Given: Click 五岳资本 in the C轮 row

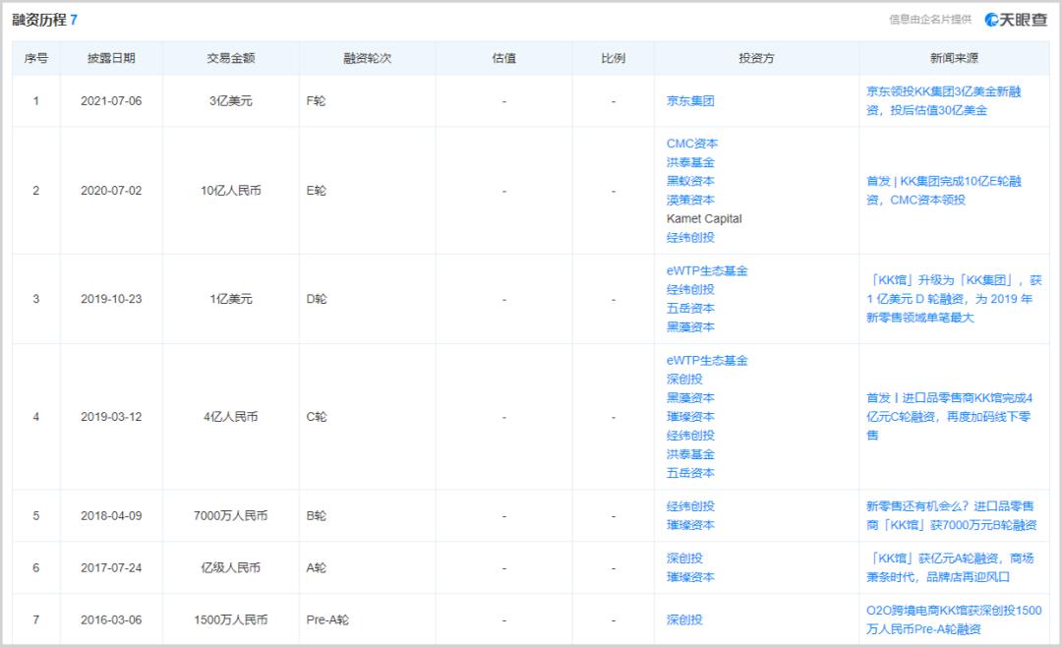Looking at the screenshot, I should 690,473.
